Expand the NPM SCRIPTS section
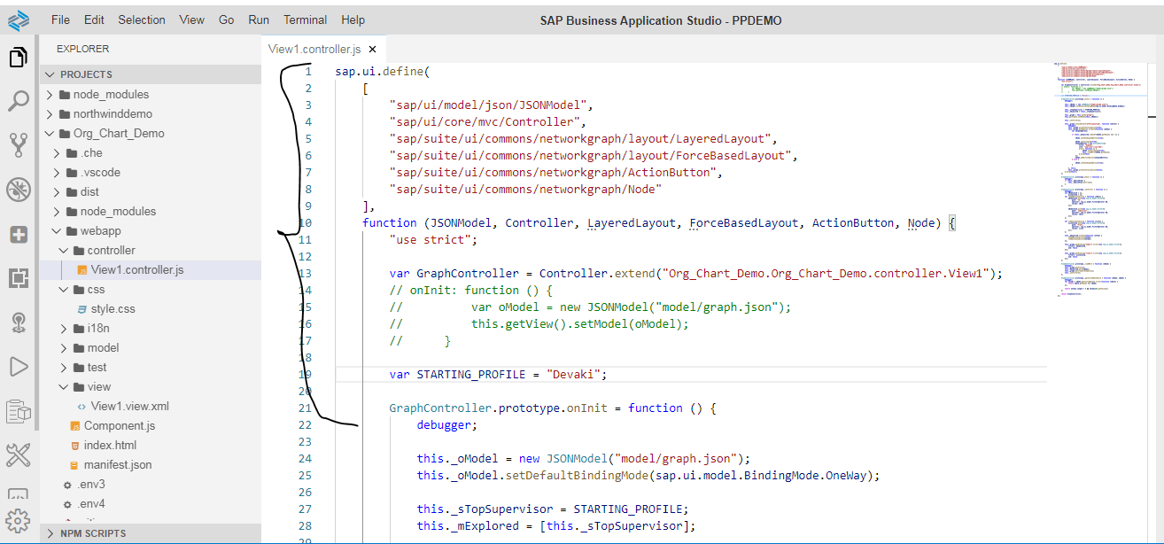The image size is (1164, 544). [x=92, y=533]
